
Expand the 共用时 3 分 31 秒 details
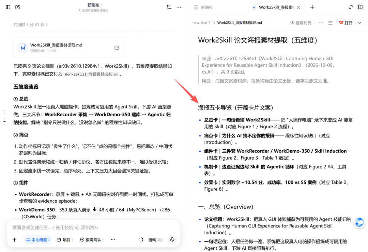pos(31,25)
